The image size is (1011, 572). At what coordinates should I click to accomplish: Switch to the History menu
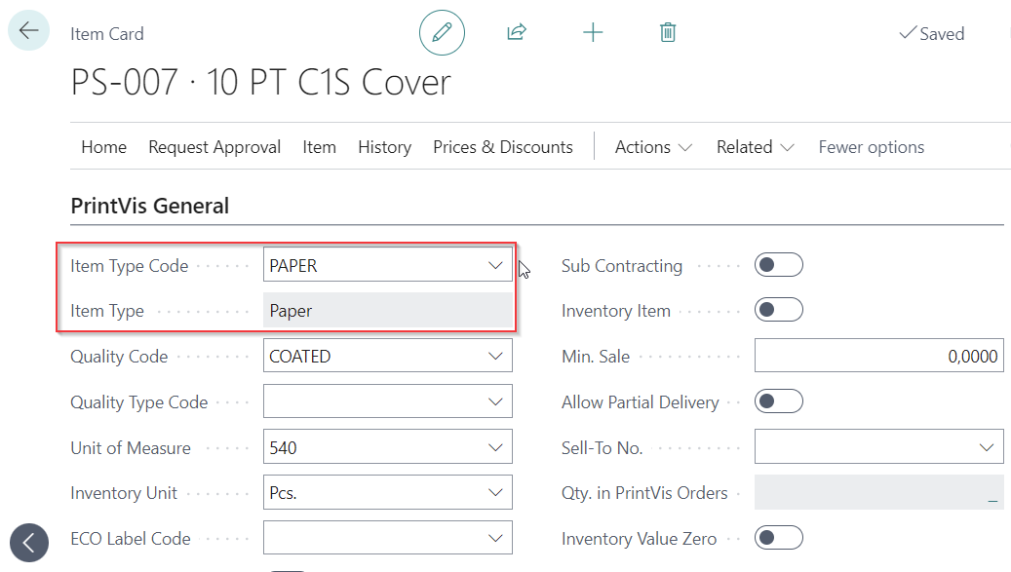[x=384, y=146]
